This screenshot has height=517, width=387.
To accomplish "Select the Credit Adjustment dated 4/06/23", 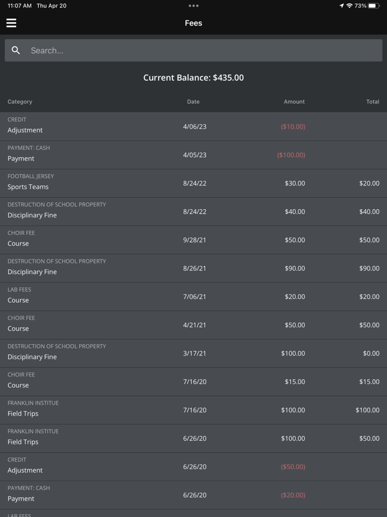I will click(193, 127).
